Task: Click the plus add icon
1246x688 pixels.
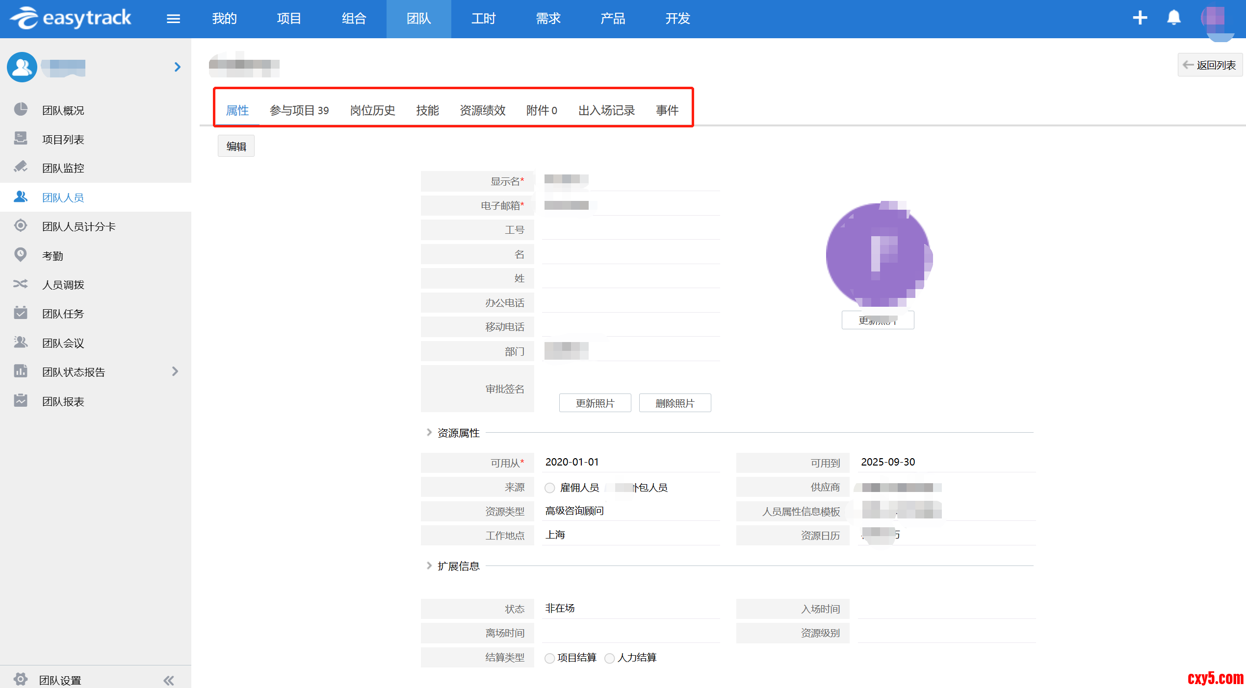Action: (x=1140, y=18)
